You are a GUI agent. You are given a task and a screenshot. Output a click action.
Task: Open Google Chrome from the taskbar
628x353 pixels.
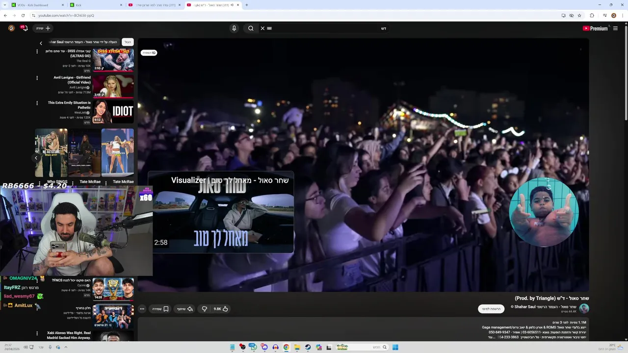pyautogui.click(x=286, y=347)
